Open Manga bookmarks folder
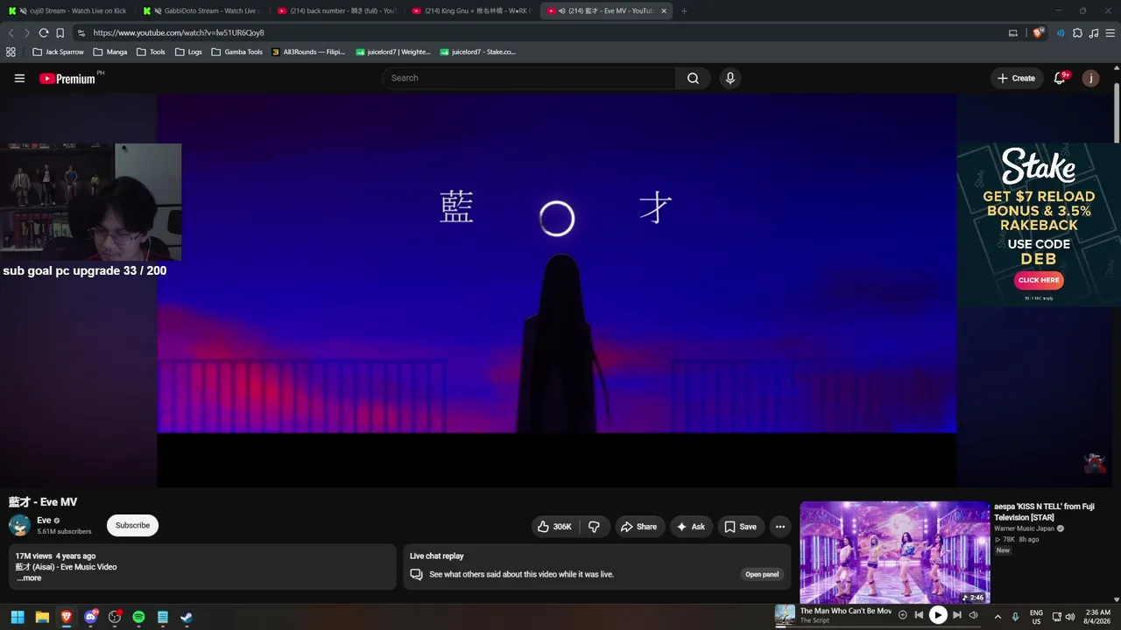This screenshot has width=1121, height=630. point(110,52)
